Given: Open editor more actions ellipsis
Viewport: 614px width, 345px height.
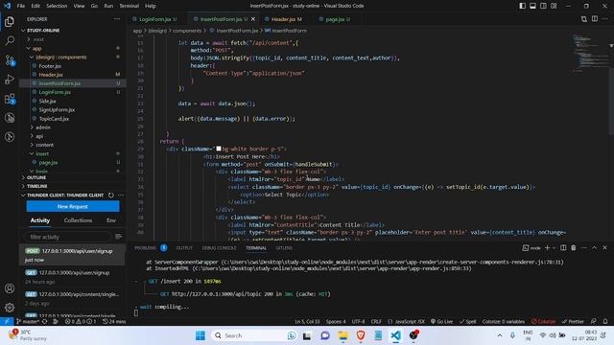Looking at the screenshot, I should pyautogui.click(x=605, y=19).
